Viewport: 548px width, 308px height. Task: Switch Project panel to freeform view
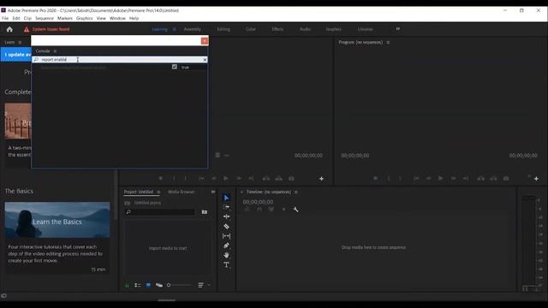(x=159, y=285)
